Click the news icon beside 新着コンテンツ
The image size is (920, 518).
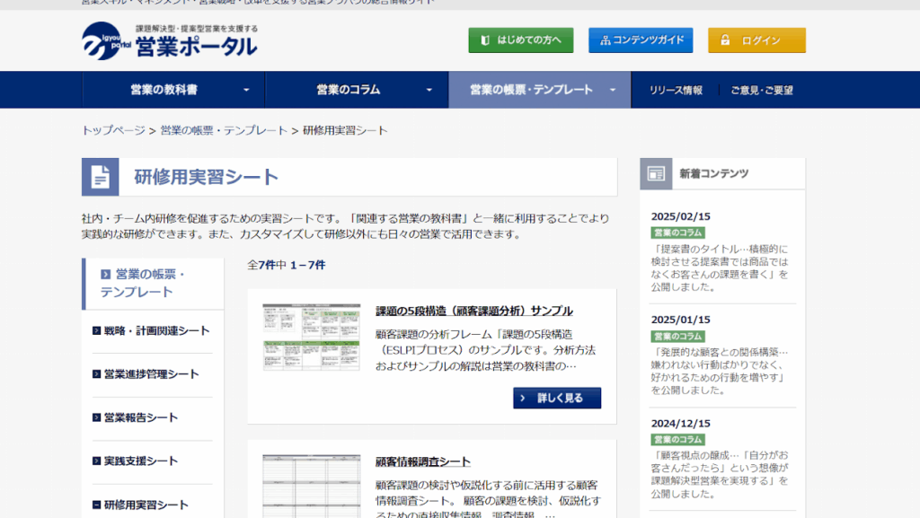point(656,173)
